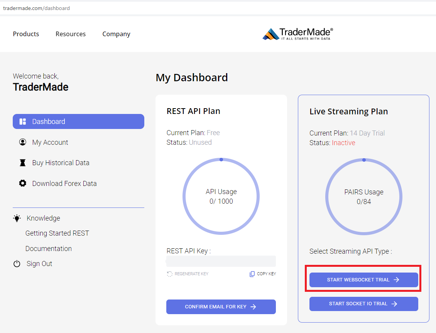Click the lightbulb Knowledge icon
The image size is (436, 333).
pyautogui.click(x=17, y=218)
